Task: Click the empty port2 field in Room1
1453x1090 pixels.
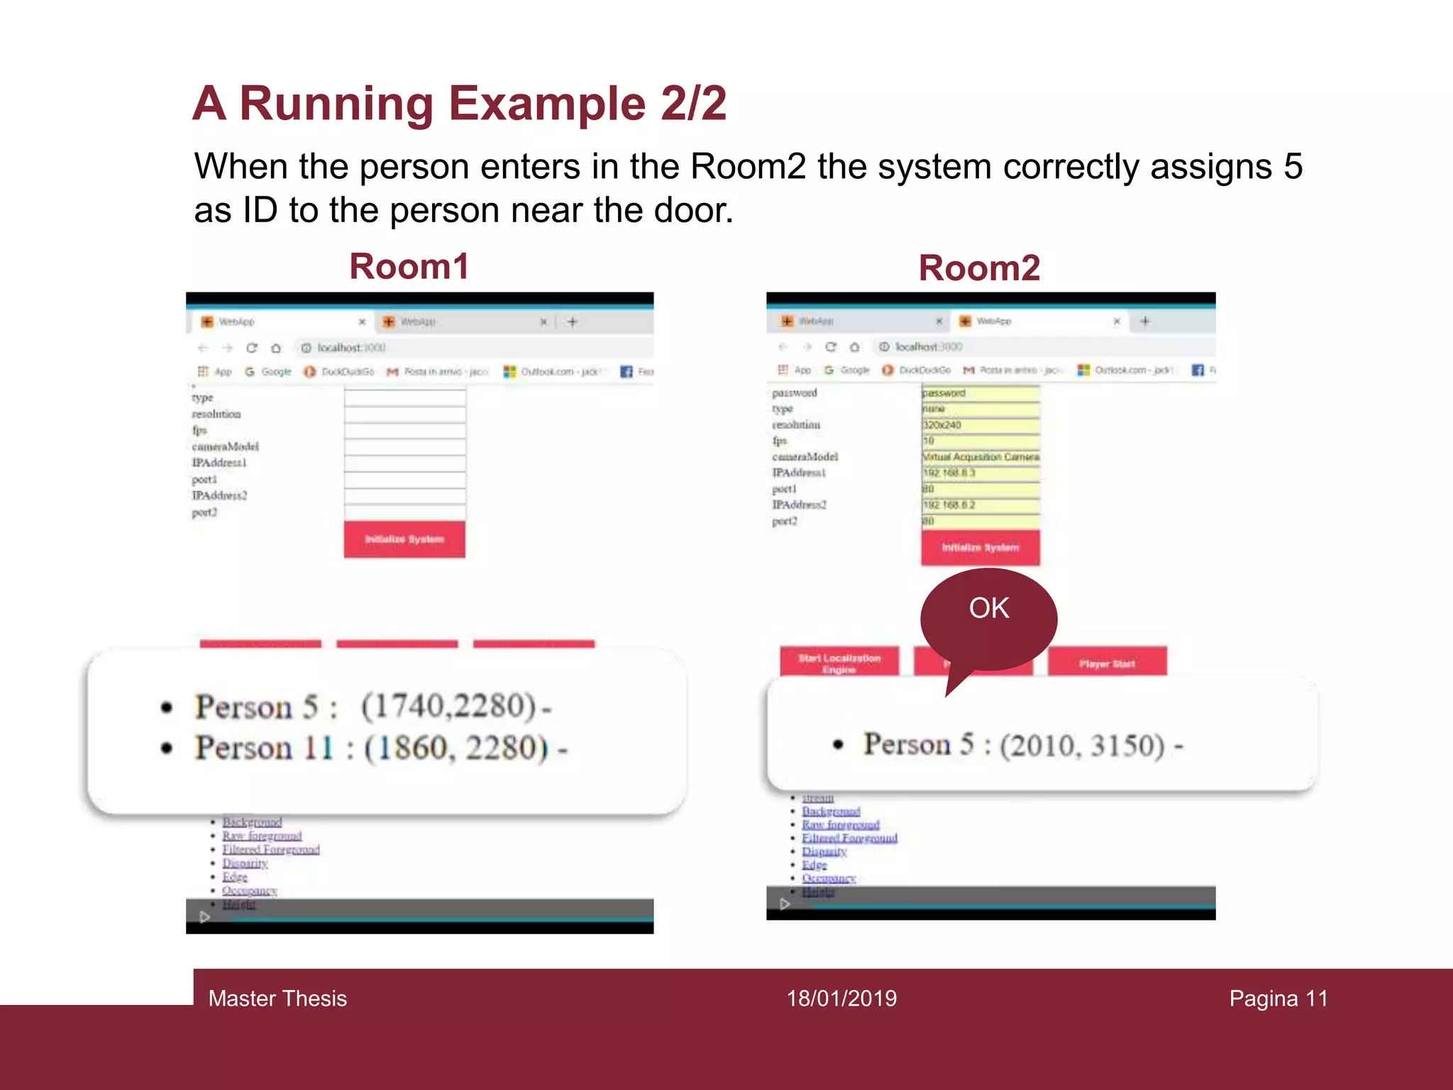Action: (405, 512)
